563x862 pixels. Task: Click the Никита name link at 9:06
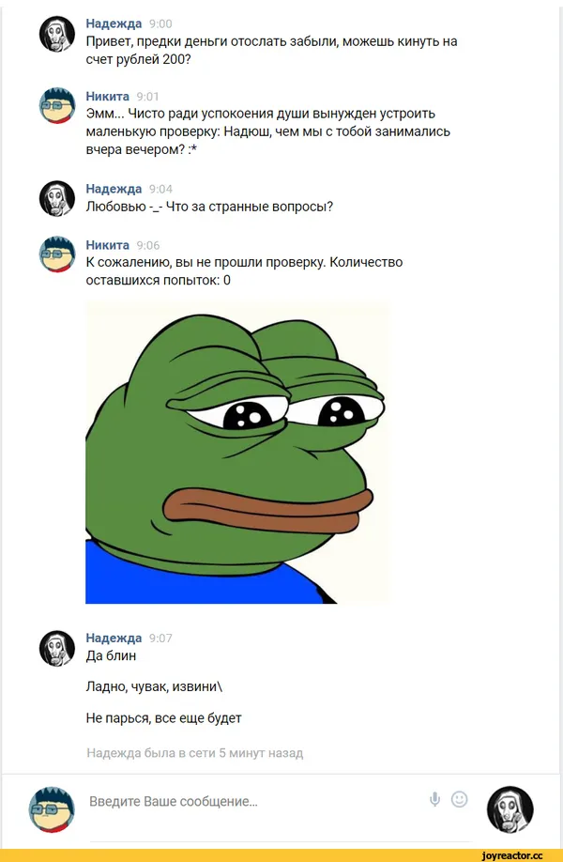[108, 245]
